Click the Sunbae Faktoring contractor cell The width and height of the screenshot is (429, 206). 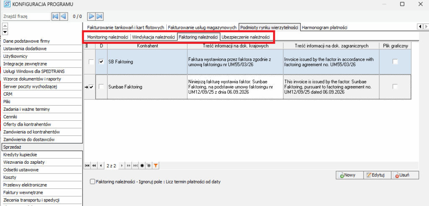click(147, 87)
